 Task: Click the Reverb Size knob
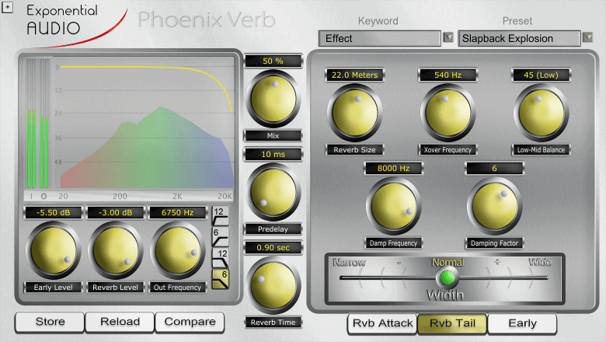tap(354, 113)
